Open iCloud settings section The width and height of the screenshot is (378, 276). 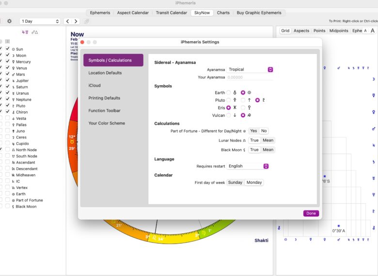(113, 86)
